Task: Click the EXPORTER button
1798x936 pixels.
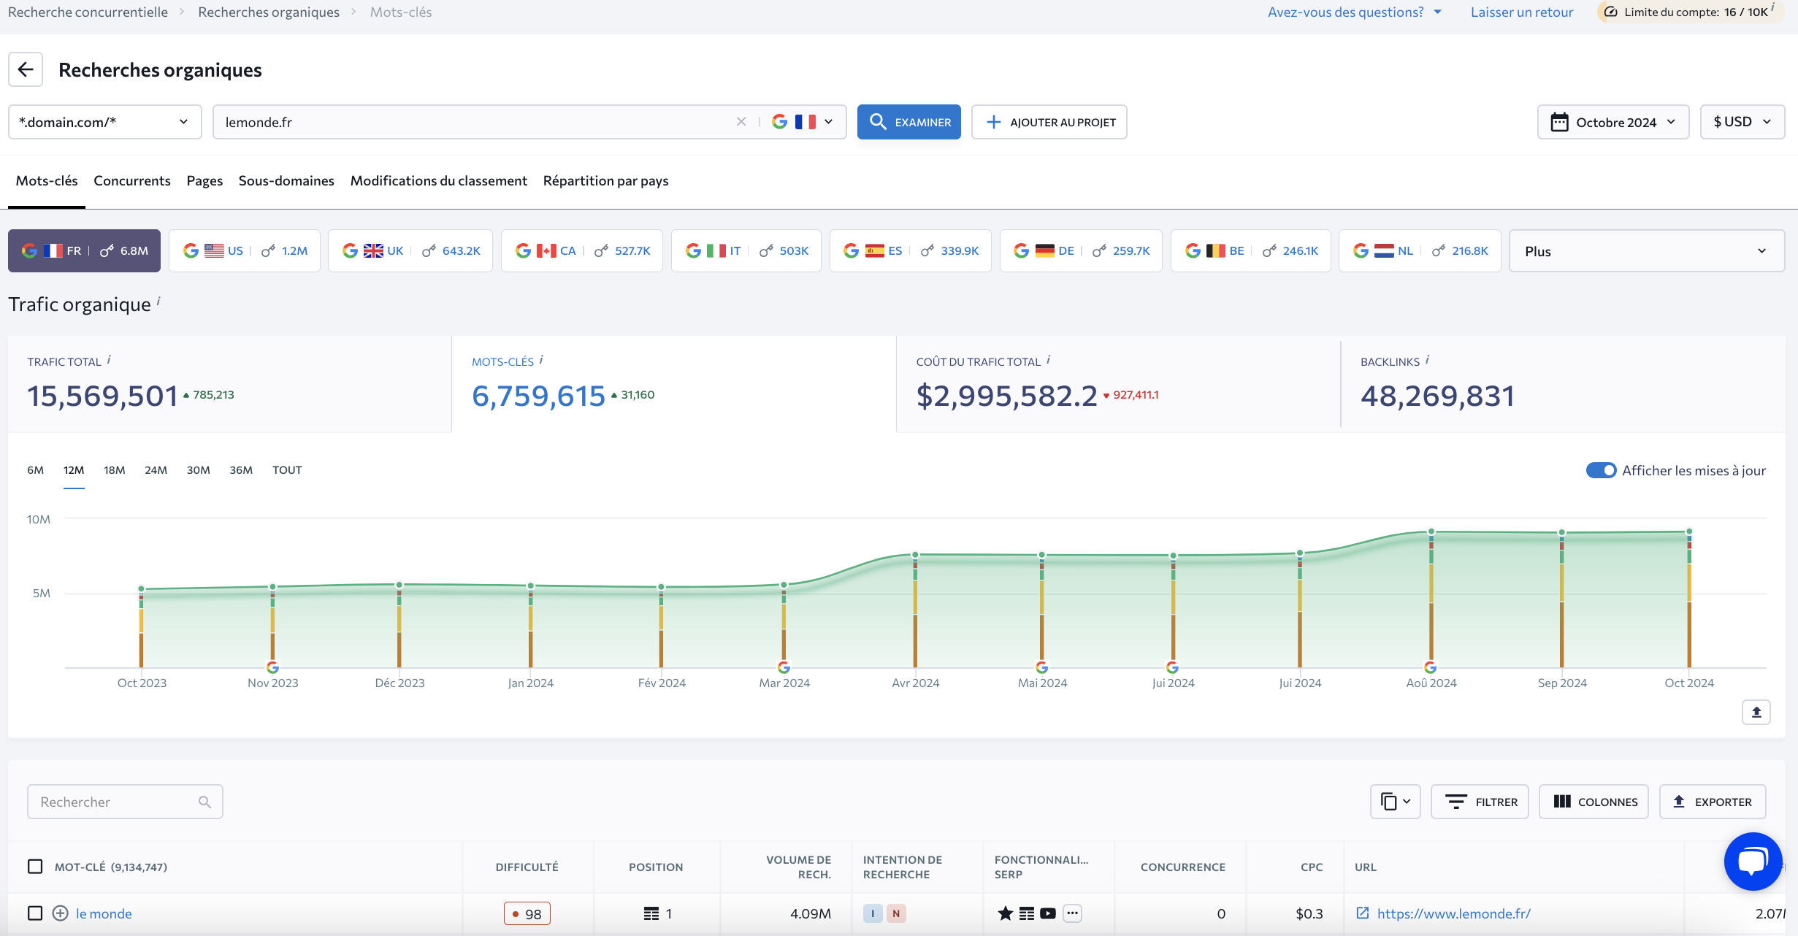Action: [1713, 802]
